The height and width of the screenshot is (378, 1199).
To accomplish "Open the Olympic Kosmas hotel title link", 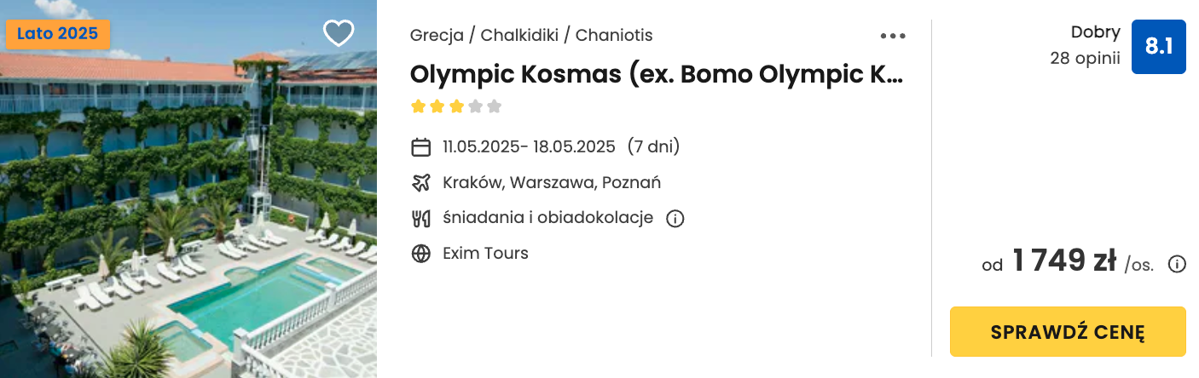I will [656, 74].
